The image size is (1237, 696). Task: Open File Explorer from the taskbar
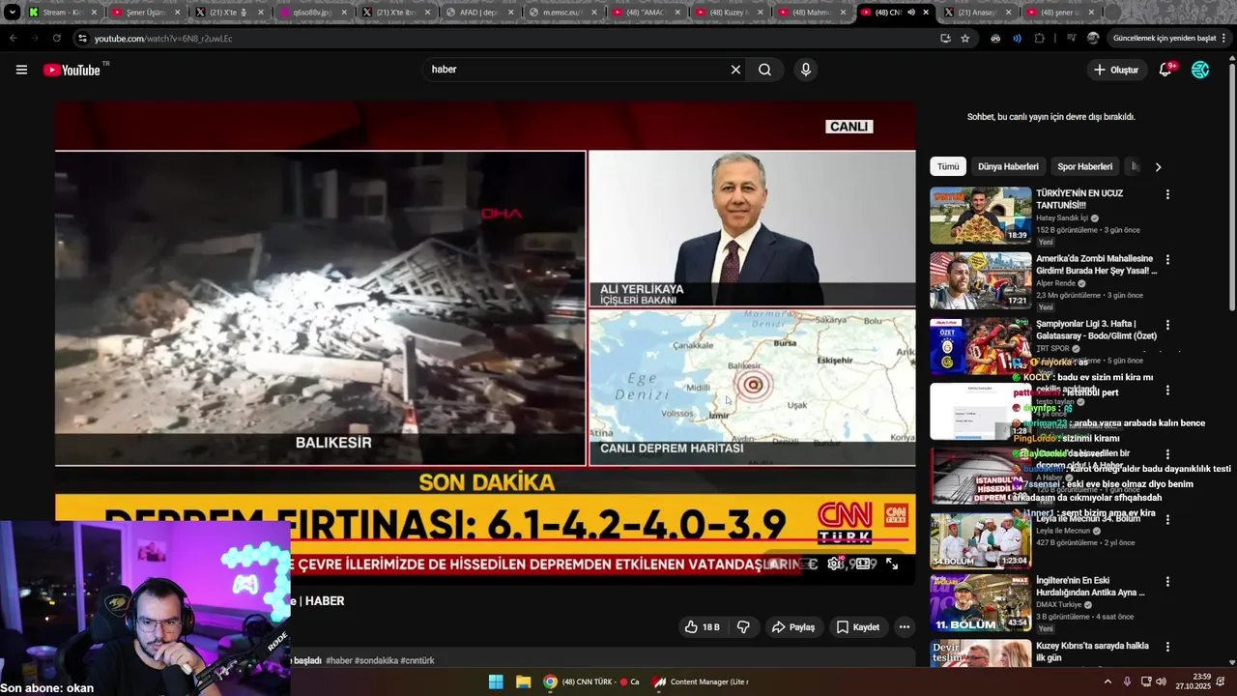(523, 681)
